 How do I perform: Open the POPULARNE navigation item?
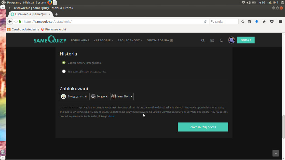(x=80, y=40)
